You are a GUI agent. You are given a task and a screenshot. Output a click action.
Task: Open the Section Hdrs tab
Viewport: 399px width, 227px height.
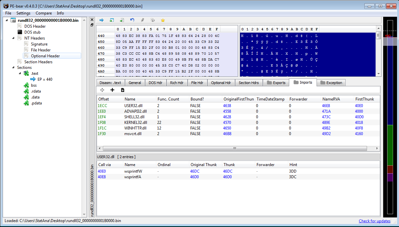click(x=249, y=83)
